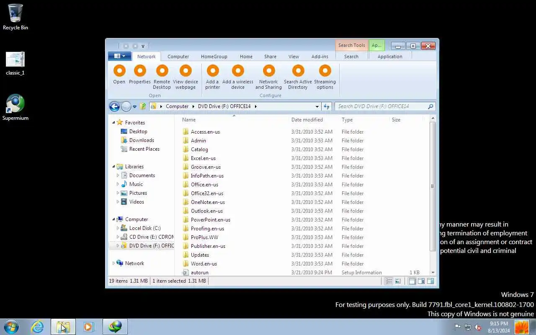Open the Add-ins ribbon tab
Screen dimensions: 536x335
tap(320, 57)
